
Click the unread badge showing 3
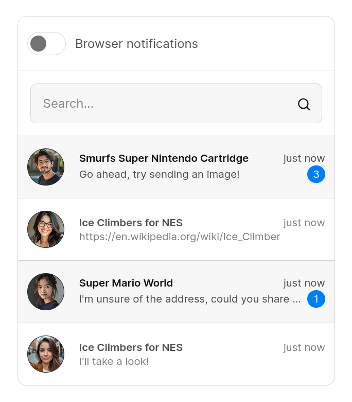click(x=316, y=174)
